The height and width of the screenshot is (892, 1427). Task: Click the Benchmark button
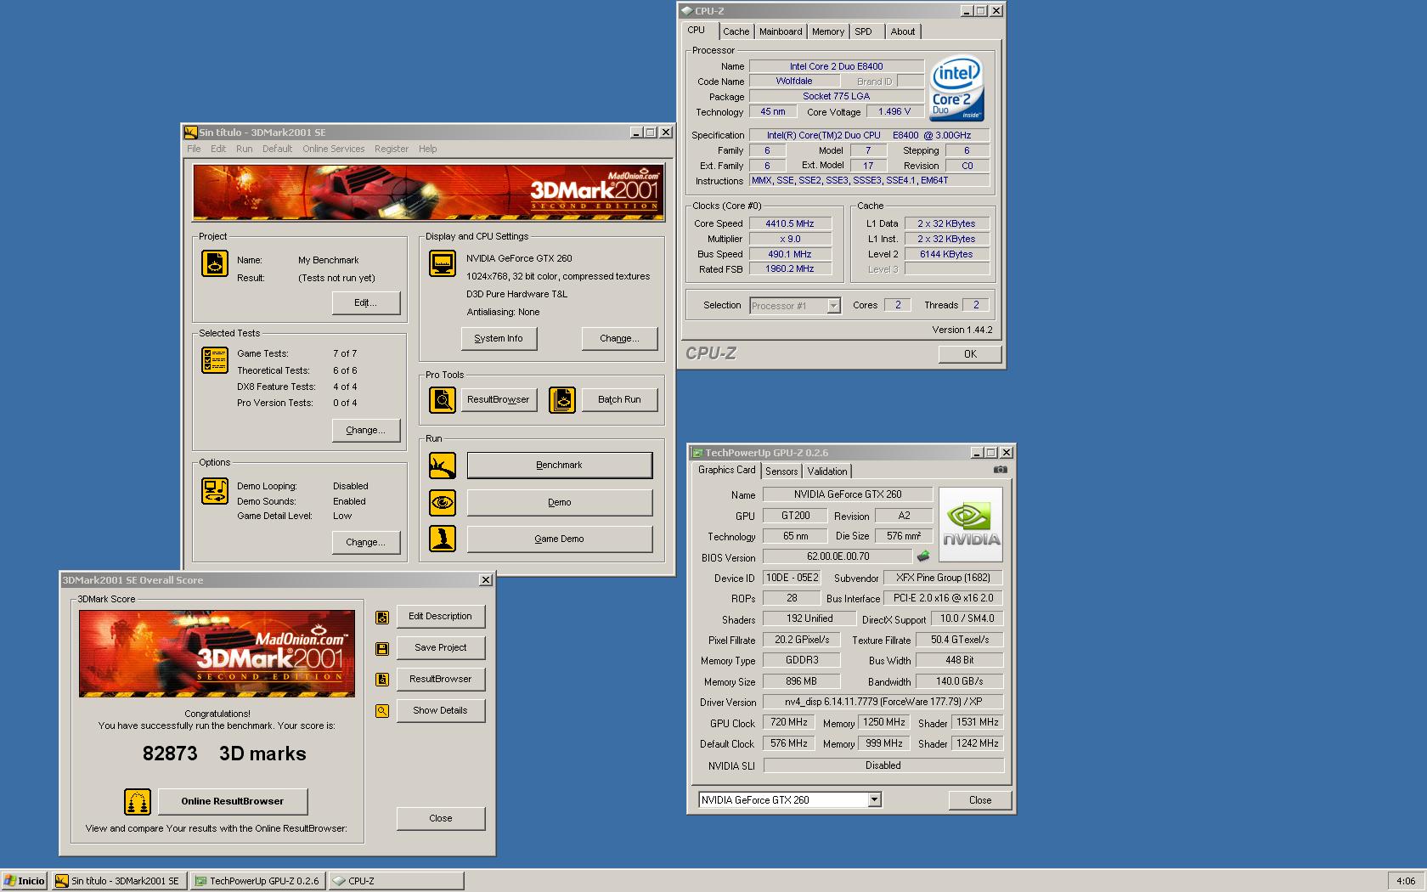click(x=559, y=466)
